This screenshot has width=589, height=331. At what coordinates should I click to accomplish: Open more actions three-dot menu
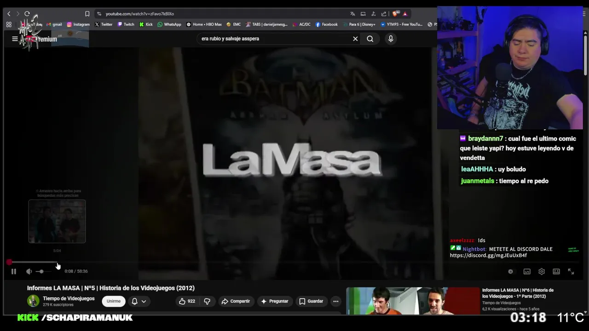pyautogui.click(x=336, y=301)
